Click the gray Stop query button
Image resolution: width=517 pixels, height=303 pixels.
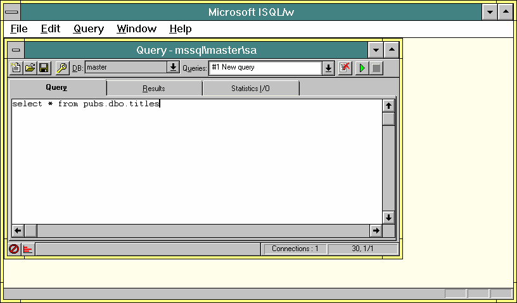click(x=376, y=68)
